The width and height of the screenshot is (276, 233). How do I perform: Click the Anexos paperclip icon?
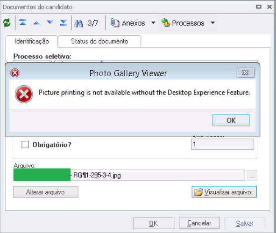click(x=115, y=23)
